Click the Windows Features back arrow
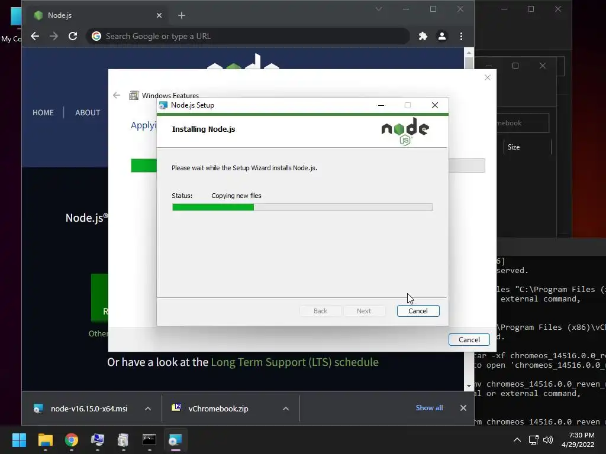This screenshot has height=454, width=606. [117, 95]
